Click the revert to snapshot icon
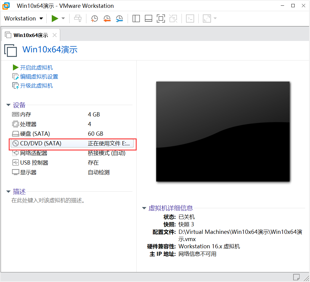310x282 pixels. pyautogui.click(x=107, y=19)
